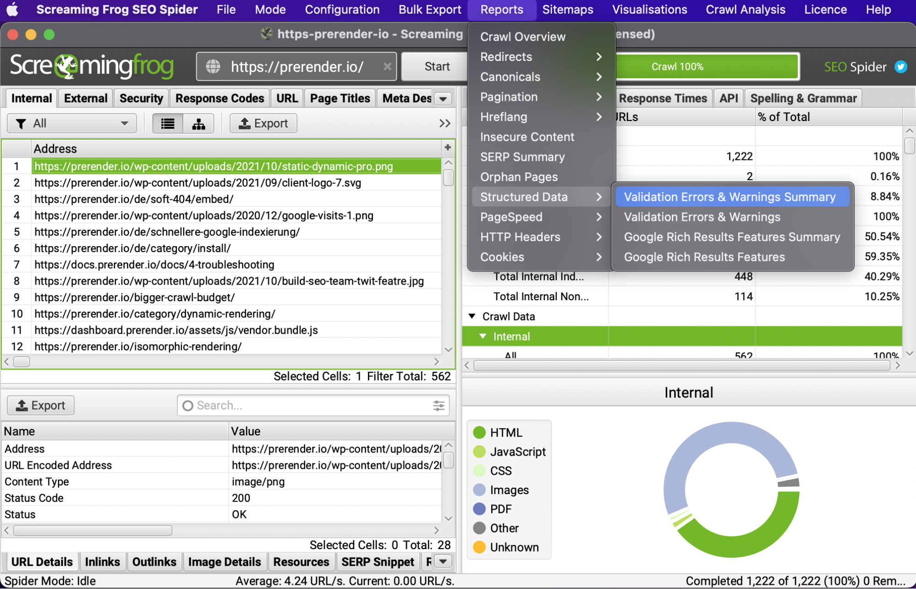Open the All filter dropdown
916x589 pixels.
point(72,123)
